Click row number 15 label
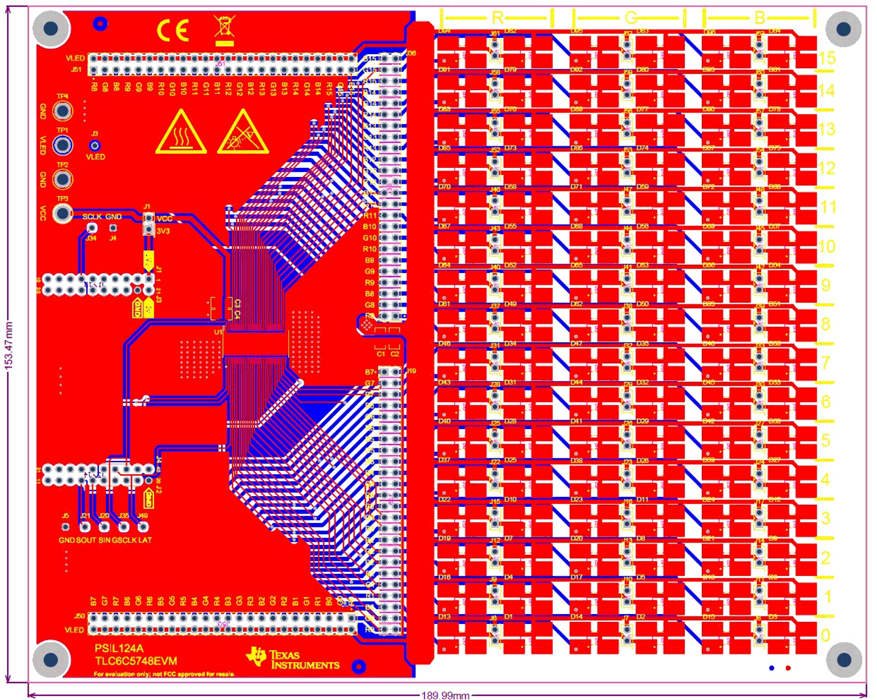 point(827,58)
